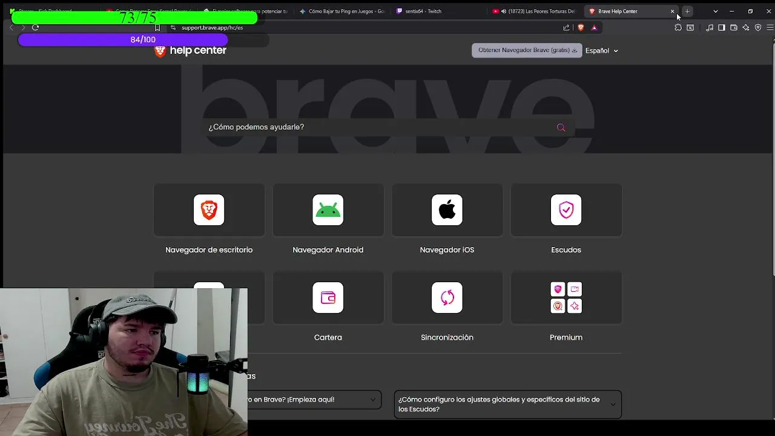Open the Navegador iOS apple icon

click(x=447, y=210)
